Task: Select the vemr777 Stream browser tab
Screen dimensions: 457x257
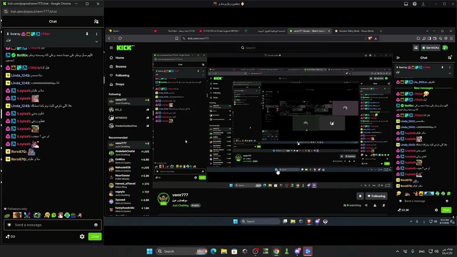Action: click(x=310, y=31)
